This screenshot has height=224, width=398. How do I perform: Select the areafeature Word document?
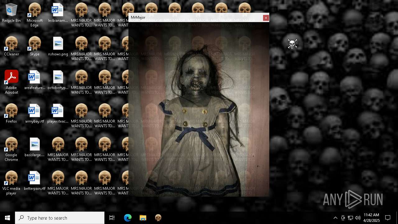tap(35, 80)
